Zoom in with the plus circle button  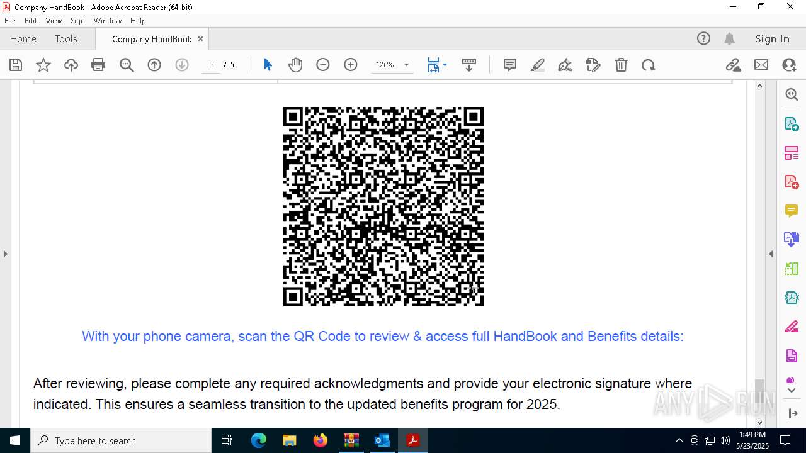(351, 65)
